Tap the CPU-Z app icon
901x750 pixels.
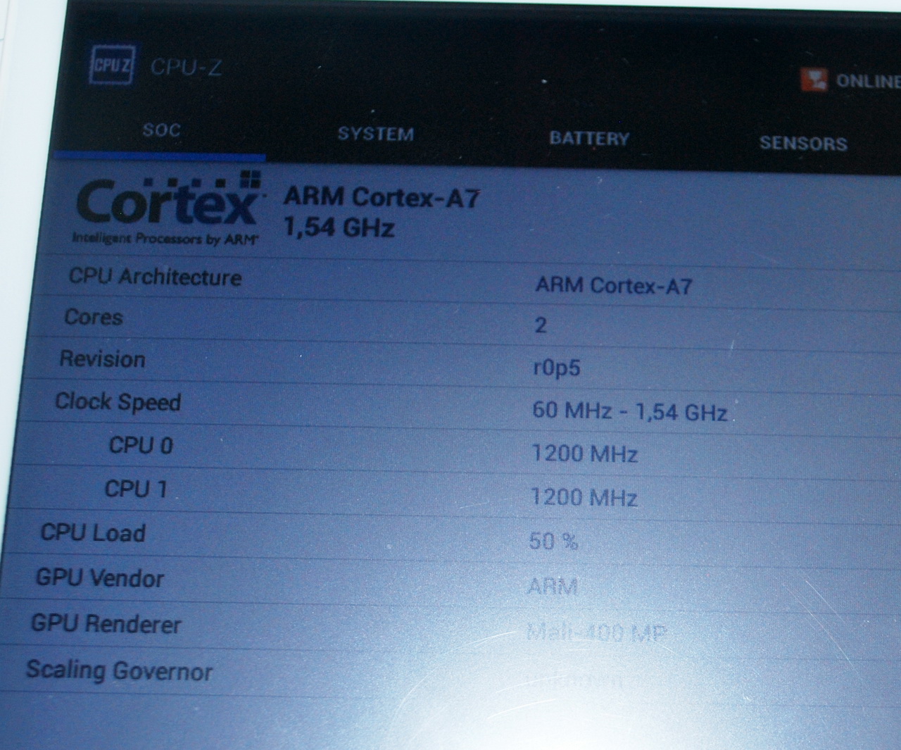click(111, 65)
